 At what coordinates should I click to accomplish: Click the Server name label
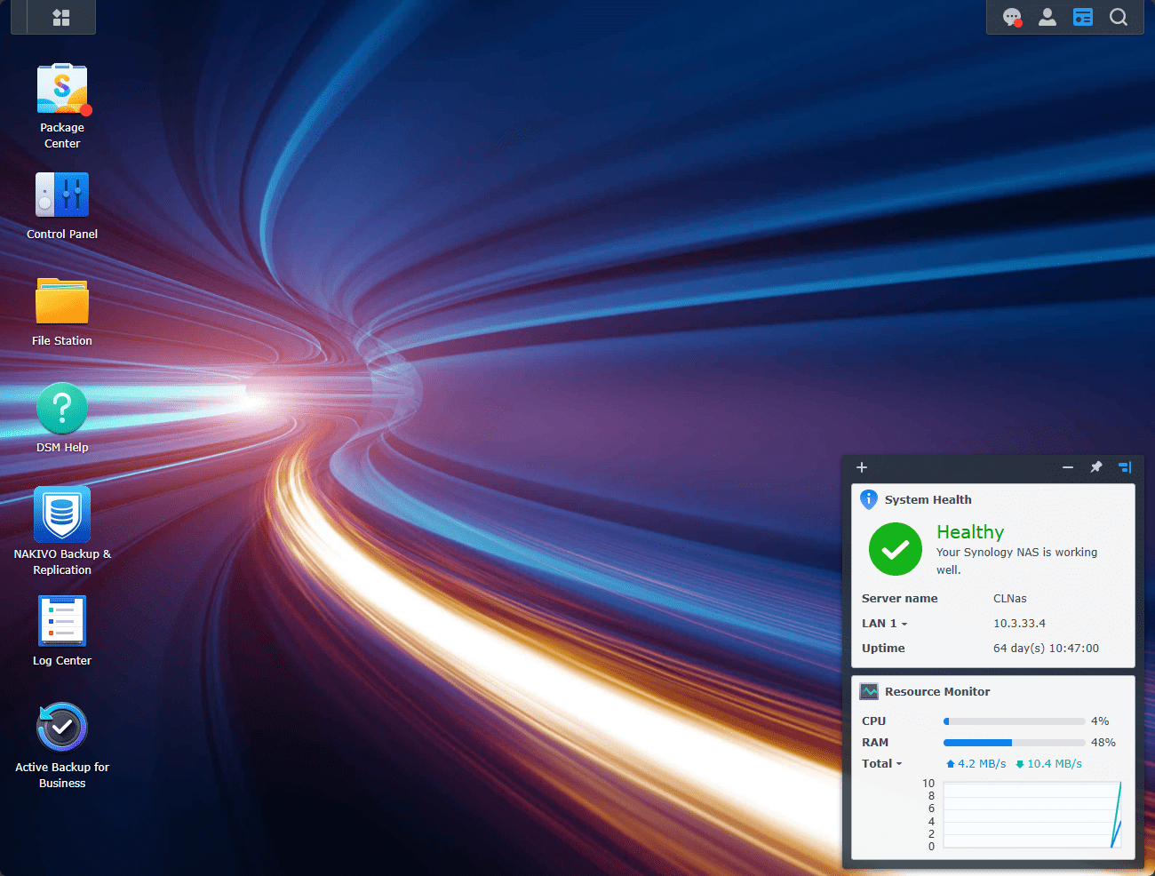pos(899,599)
